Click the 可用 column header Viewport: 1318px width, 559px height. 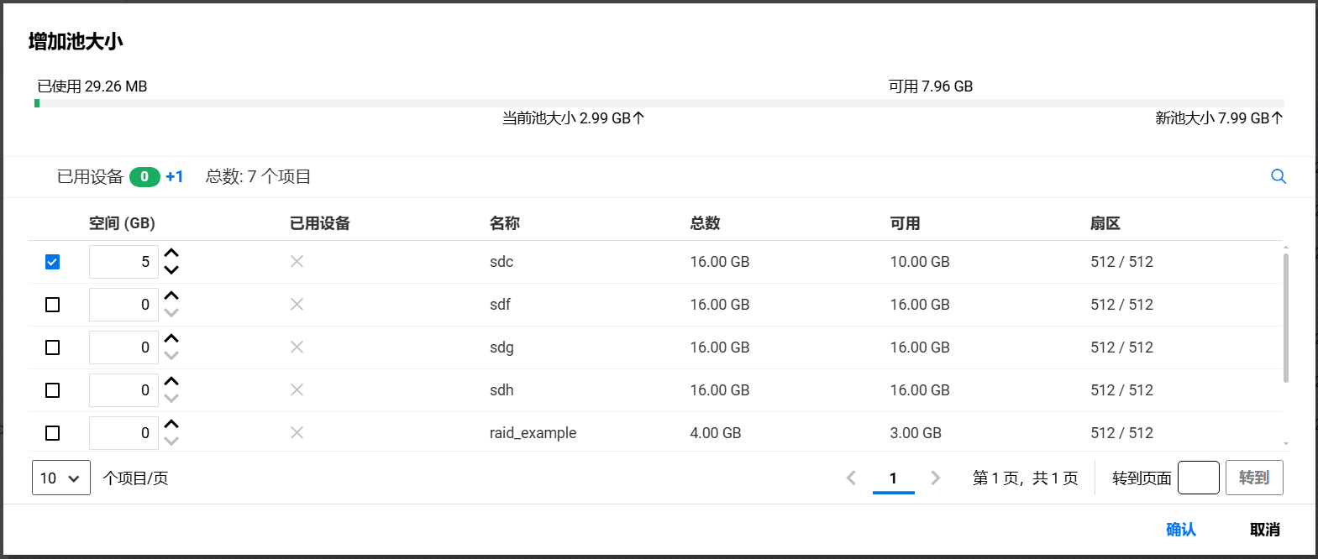click(906, 223)
